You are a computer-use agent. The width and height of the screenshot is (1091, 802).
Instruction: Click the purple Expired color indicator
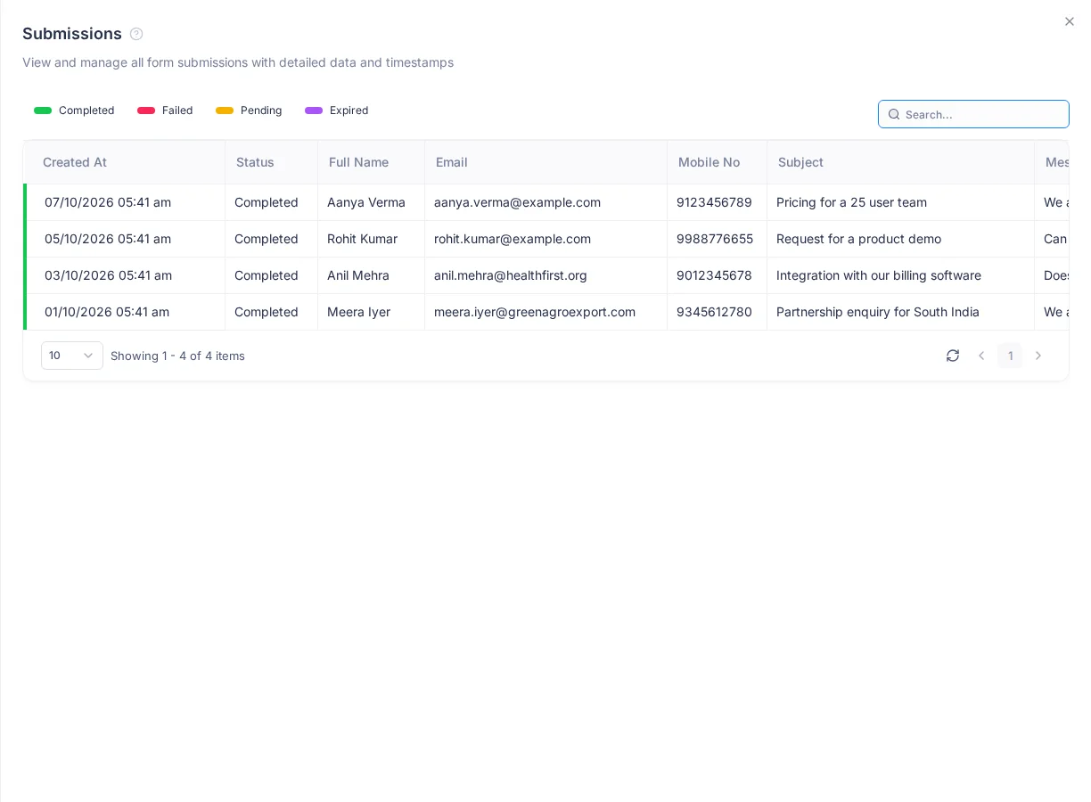click(x=314, y=110)
